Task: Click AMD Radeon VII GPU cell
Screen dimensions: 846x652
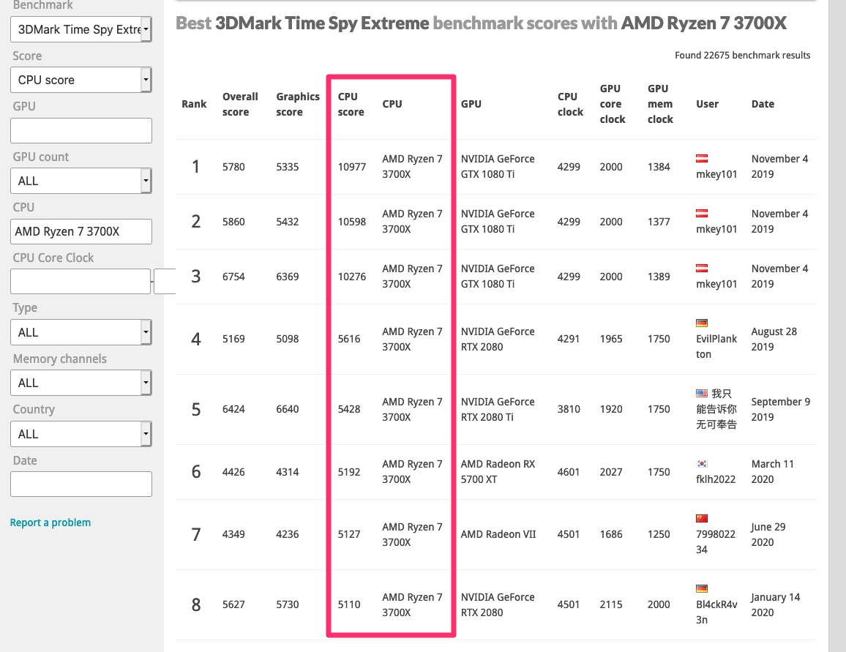Action: 498,534
